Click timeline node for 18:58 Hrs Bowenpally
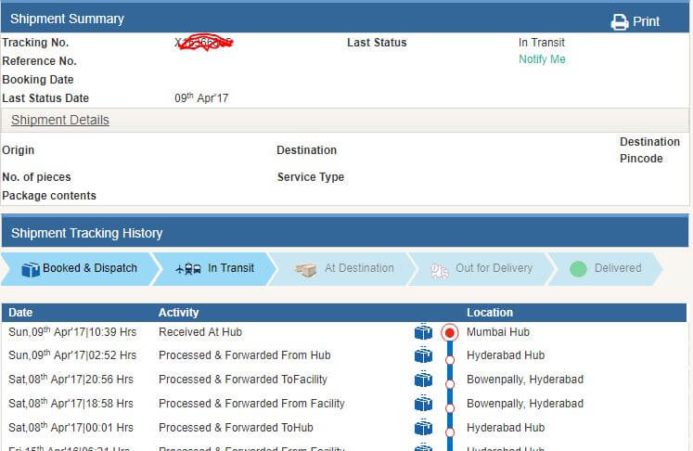 pyautogui.click(x=450, y=408)
